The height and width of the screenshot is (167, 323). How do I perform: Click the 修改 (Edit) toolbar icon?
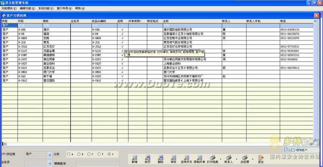pos(147,159)
